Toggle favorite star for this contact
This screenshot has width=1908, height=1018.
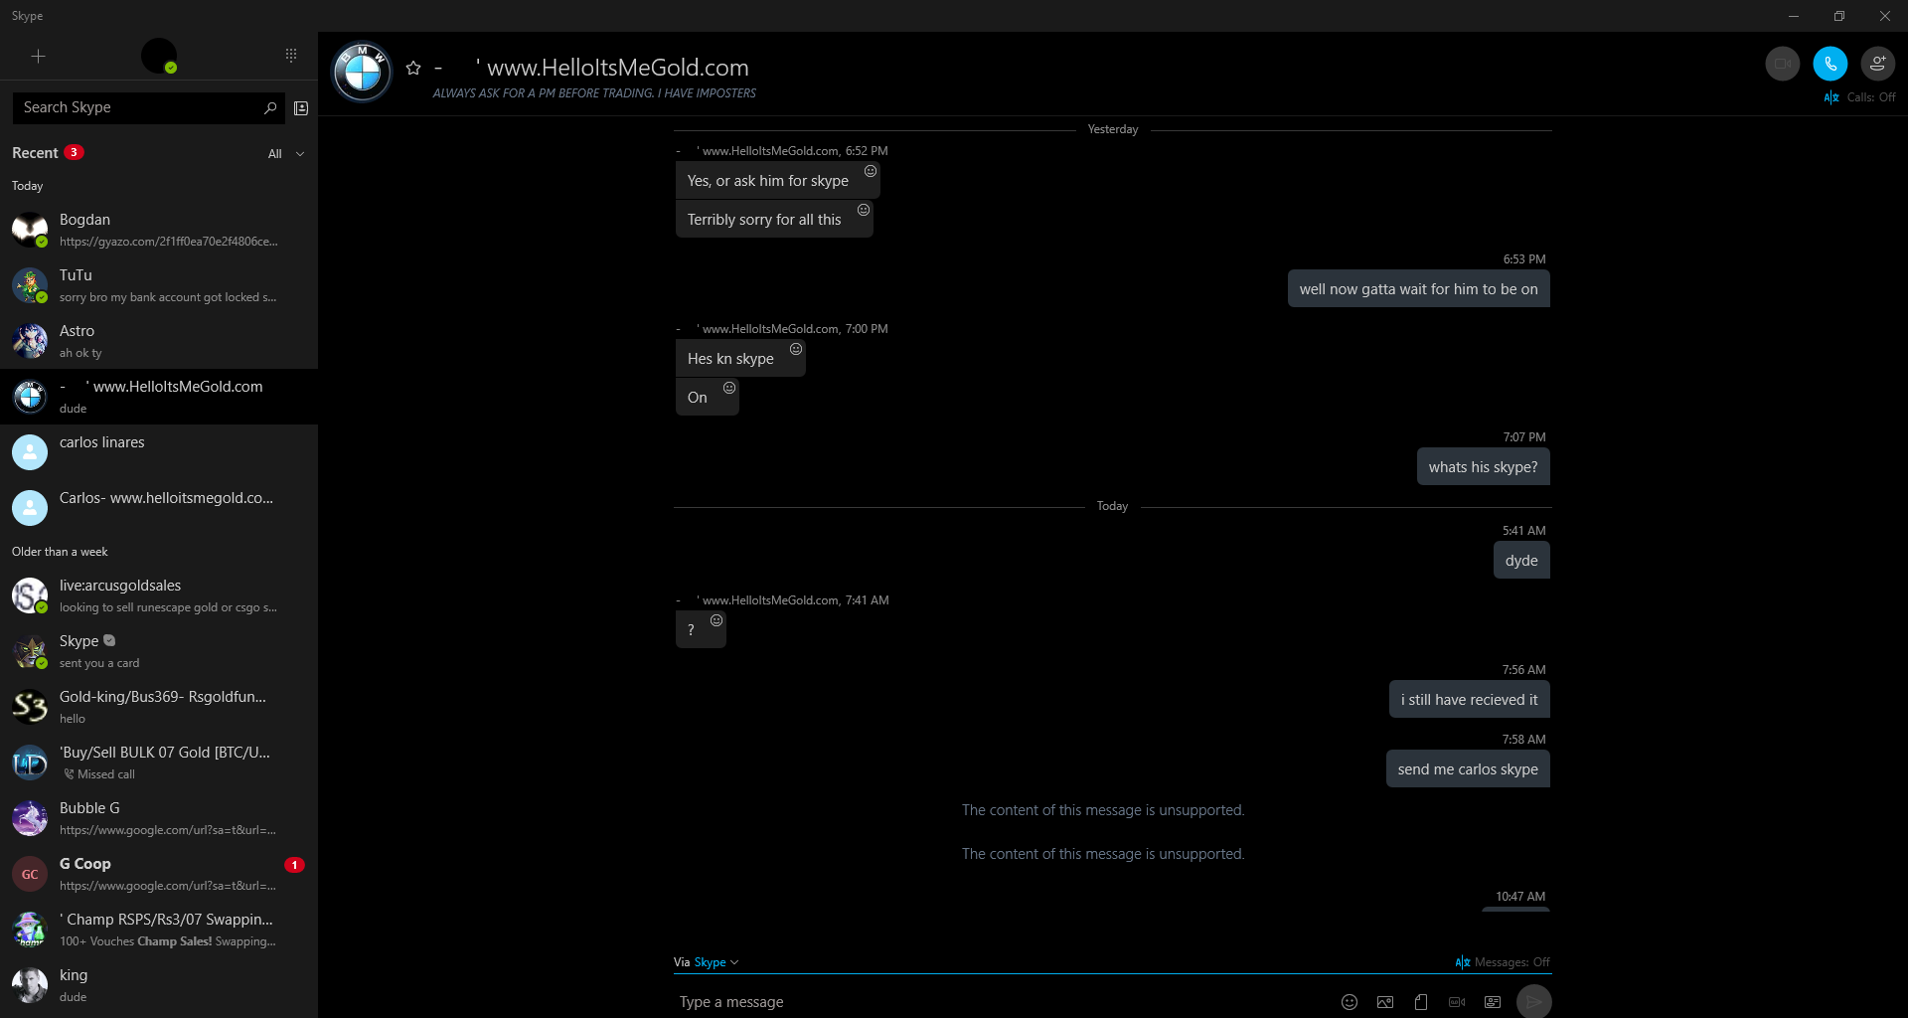tap(413, 68)
